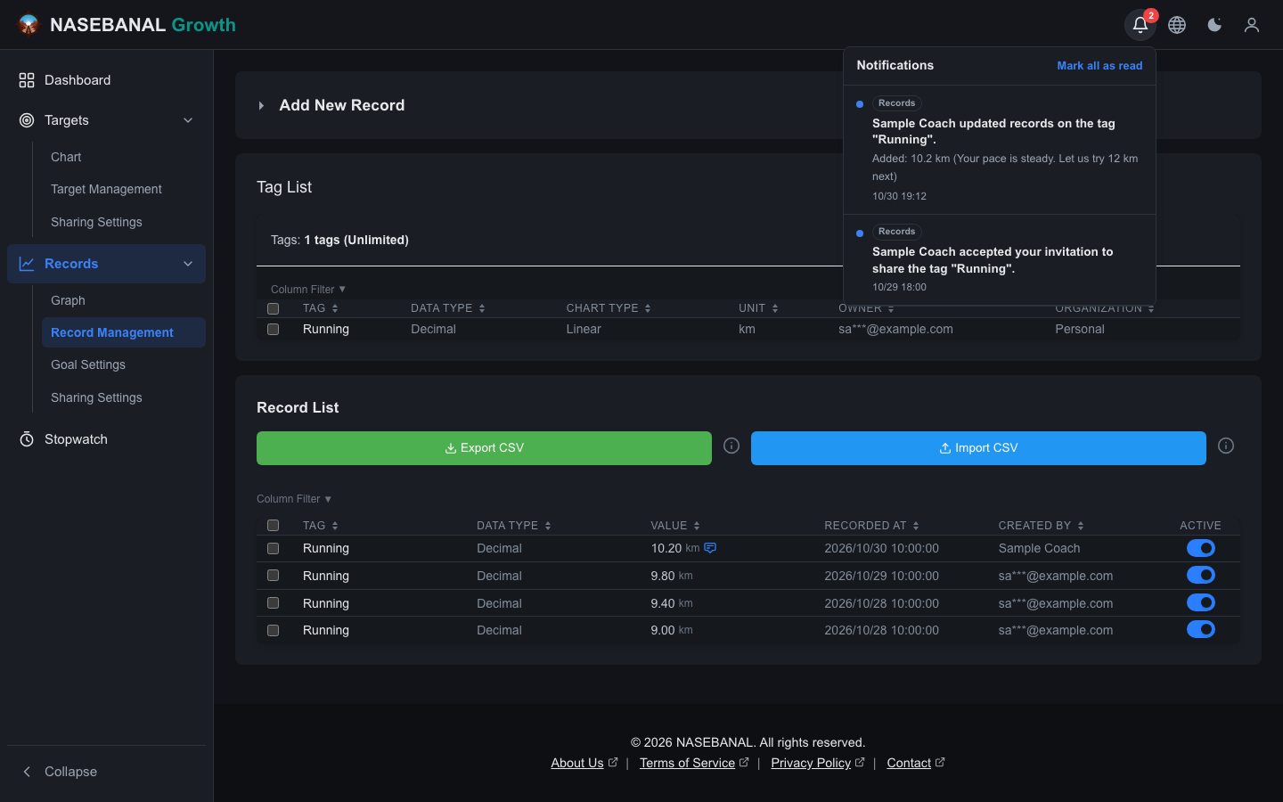The height and width of the screenshot is (802, 1283).
Task: Click the language globe icon
Action: [1177, 25]
